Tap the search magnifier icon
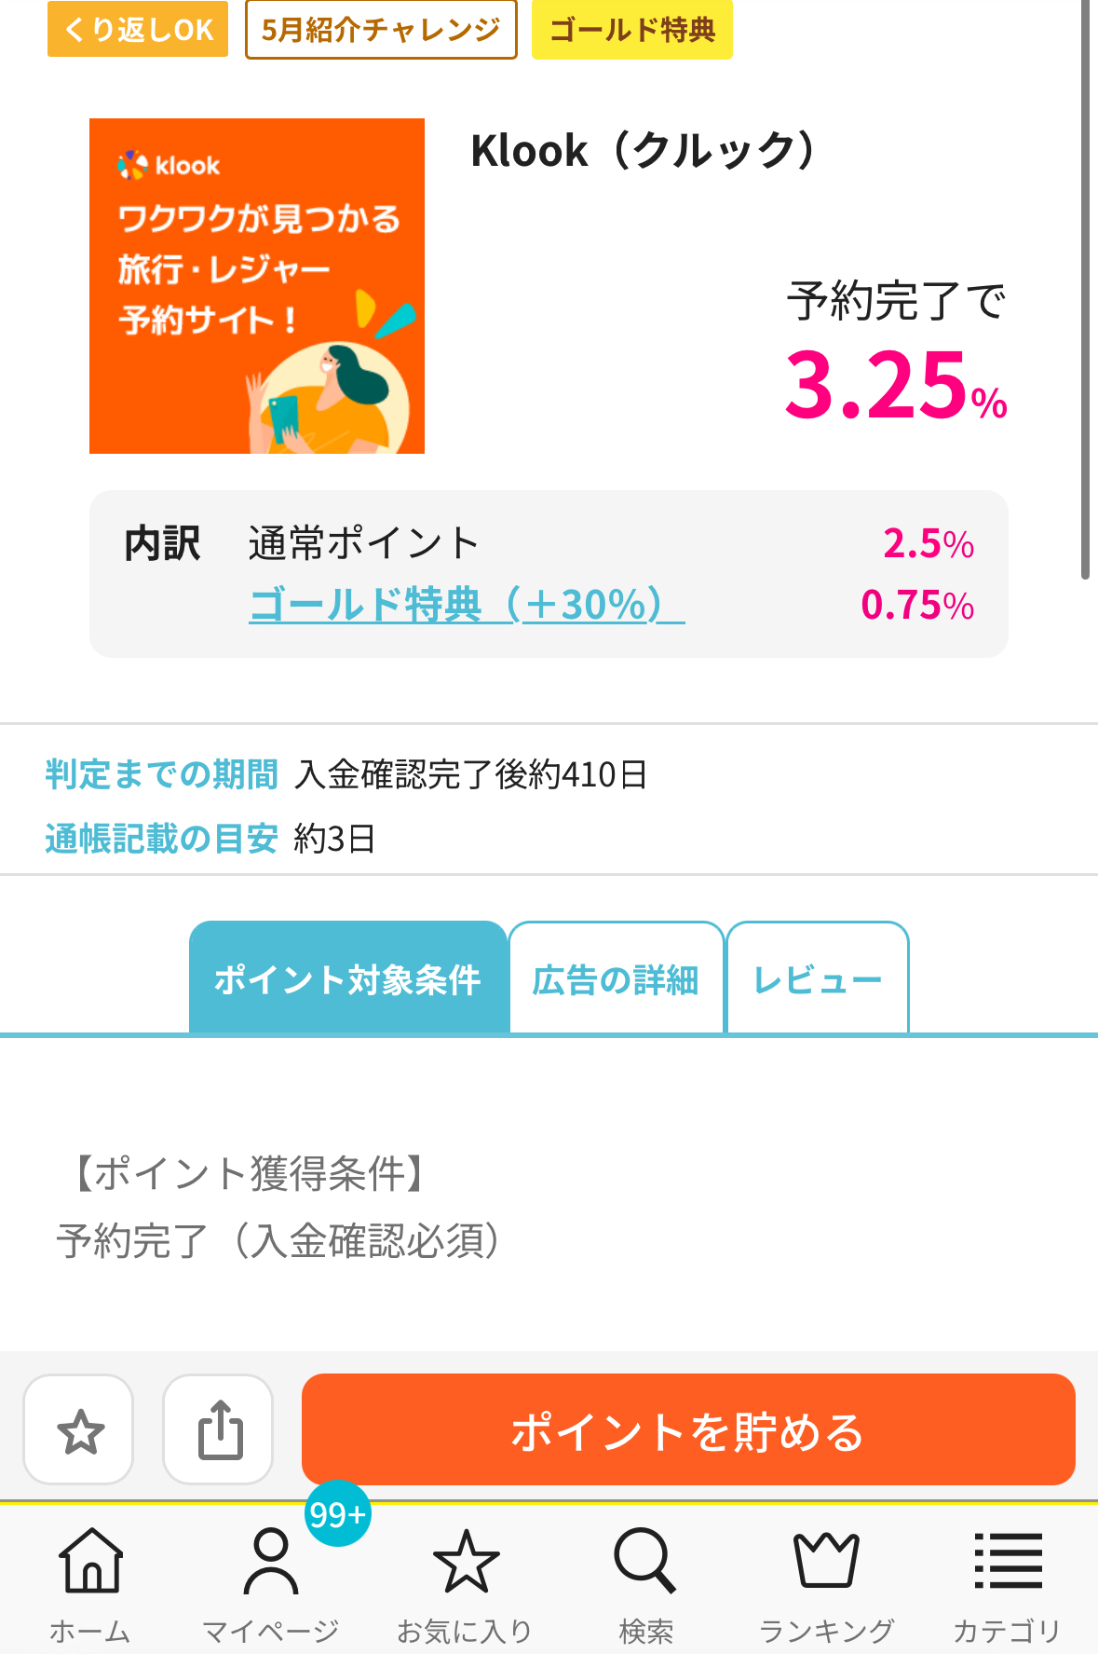This screenshot has width=1098, height=1654. (x=644, y=1560)
